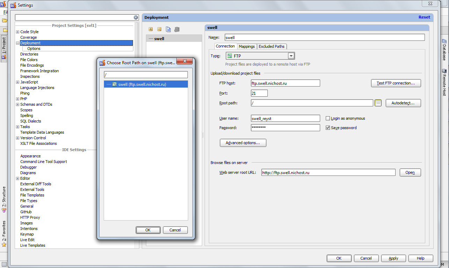Click the path field in Choose Root Path
This screenshot has height=268, width=449.
(x=146, y=75)
